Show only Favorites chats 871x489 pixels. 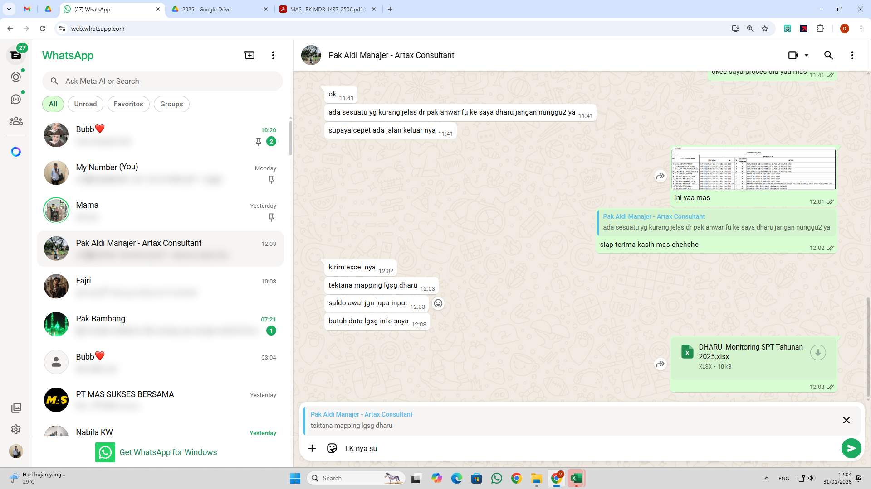point(128,104)
